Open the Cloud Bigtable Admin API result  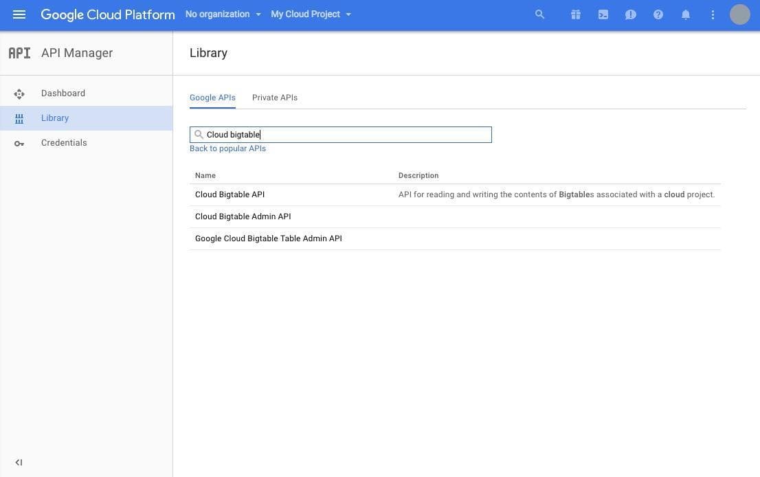tap(243, 217)
